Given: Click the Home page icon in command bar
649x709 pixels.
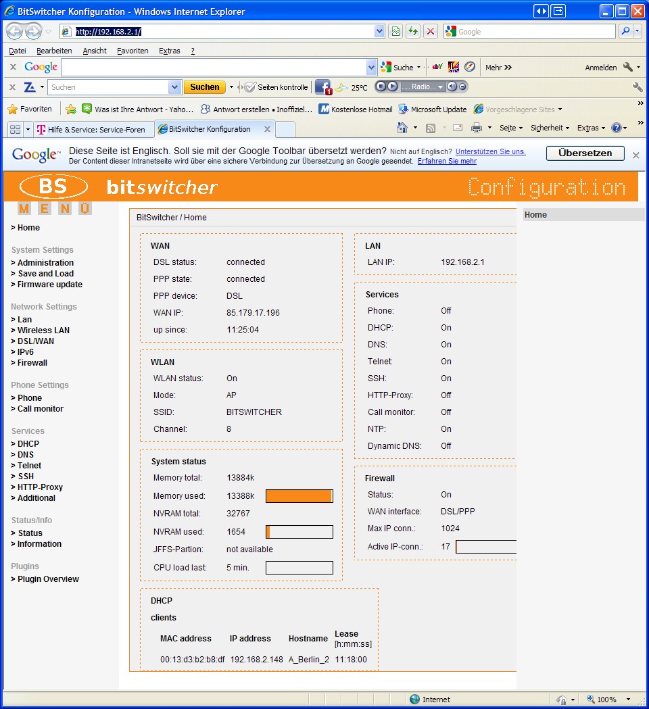Looking at the screenshot, I should [402, 128].
